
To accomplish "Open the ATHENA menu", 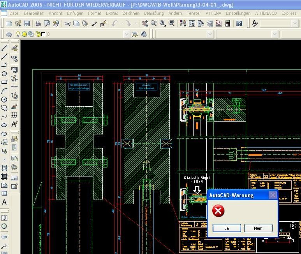I will tap(213, 13).
